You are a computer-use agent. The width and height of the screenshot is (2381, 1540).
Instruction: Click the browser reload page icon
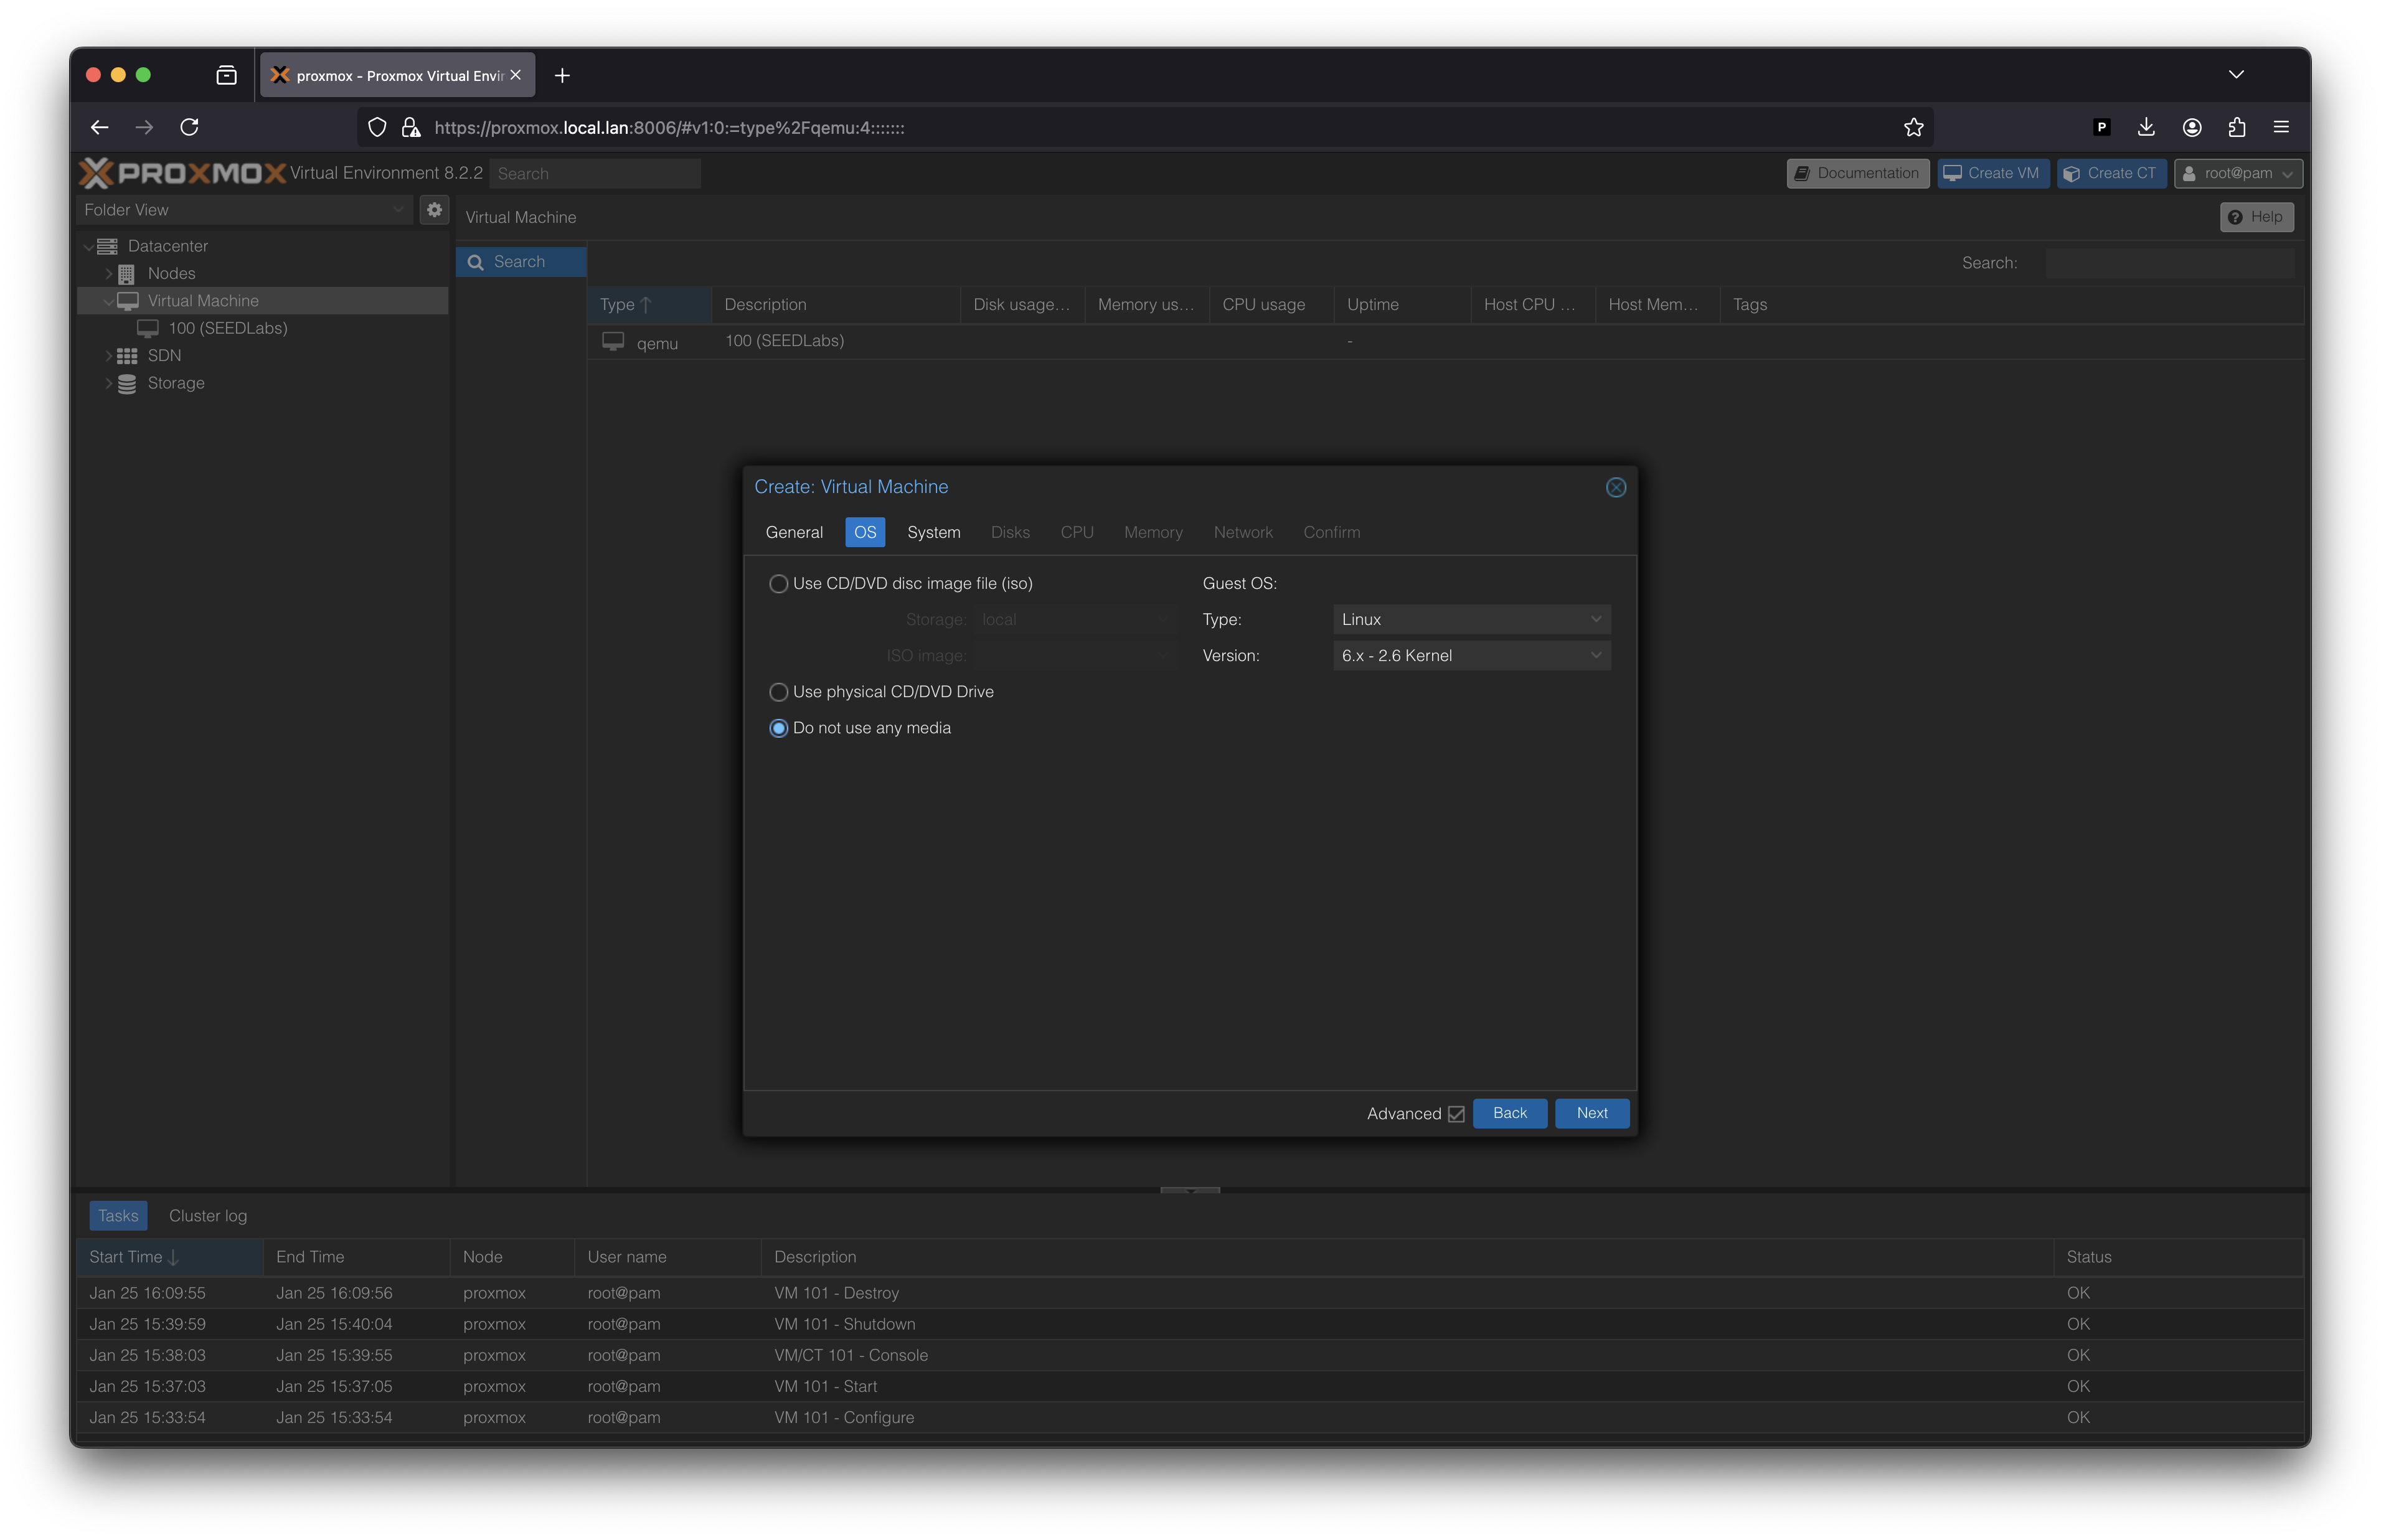pos(189,127)
